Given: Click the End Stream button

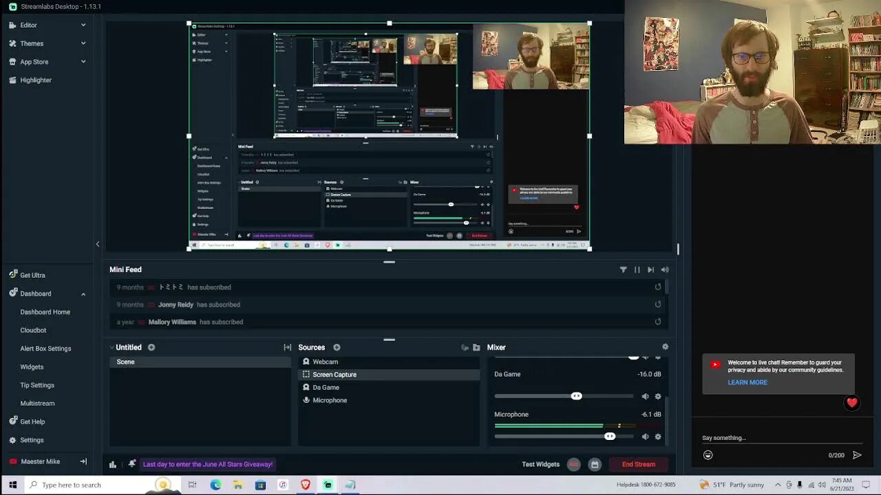Looking at the screenshot, I should tap(639, 464).
